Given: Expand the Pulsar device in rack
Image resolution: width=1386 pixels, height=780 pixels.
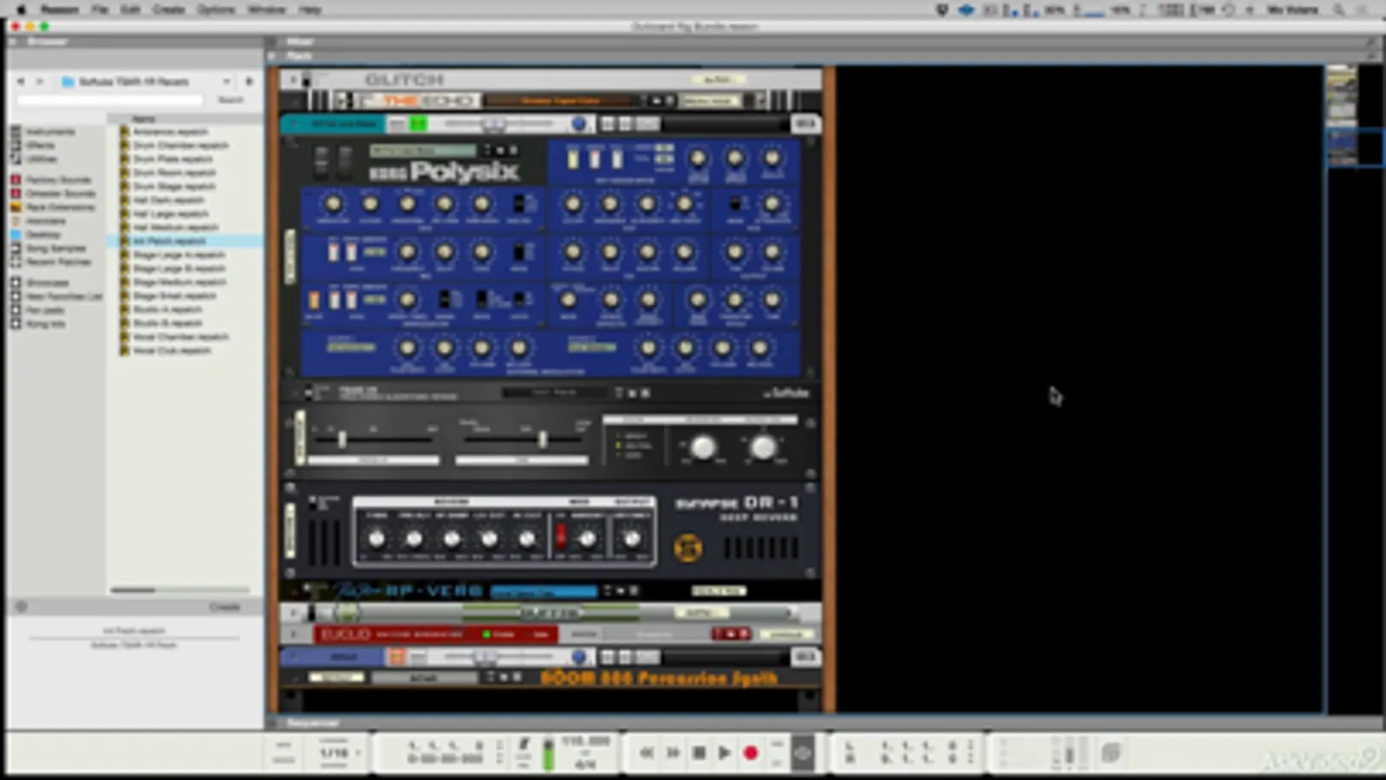Looking at the screenshot, I should point(293,614).
